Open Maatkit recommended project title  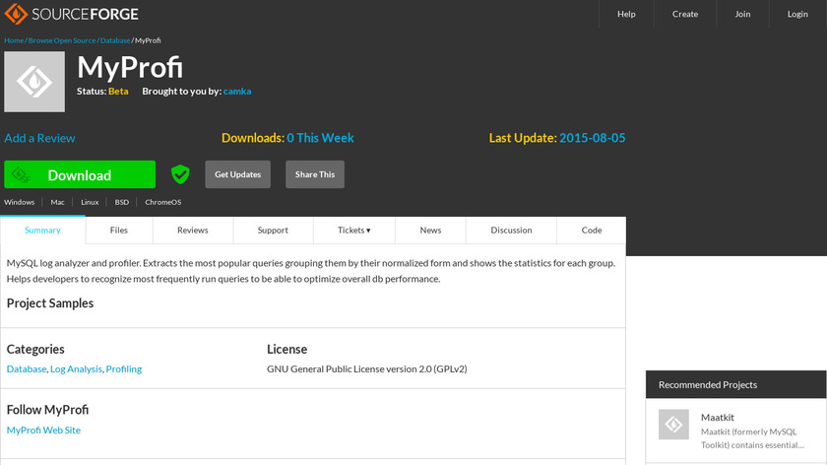coord(718,417)
